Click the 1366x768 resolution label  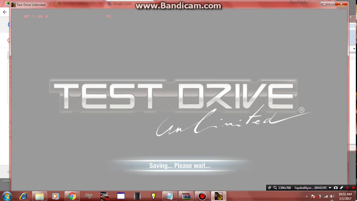(284, 188)
